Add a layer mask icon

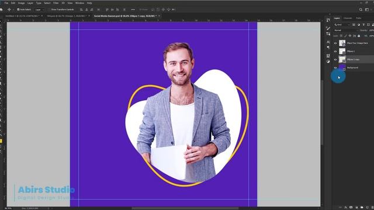351,208
